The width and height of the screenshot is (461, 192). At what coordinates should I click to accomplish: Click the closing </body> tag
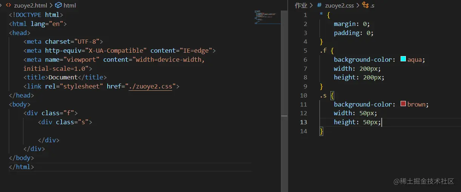[22, 158]
